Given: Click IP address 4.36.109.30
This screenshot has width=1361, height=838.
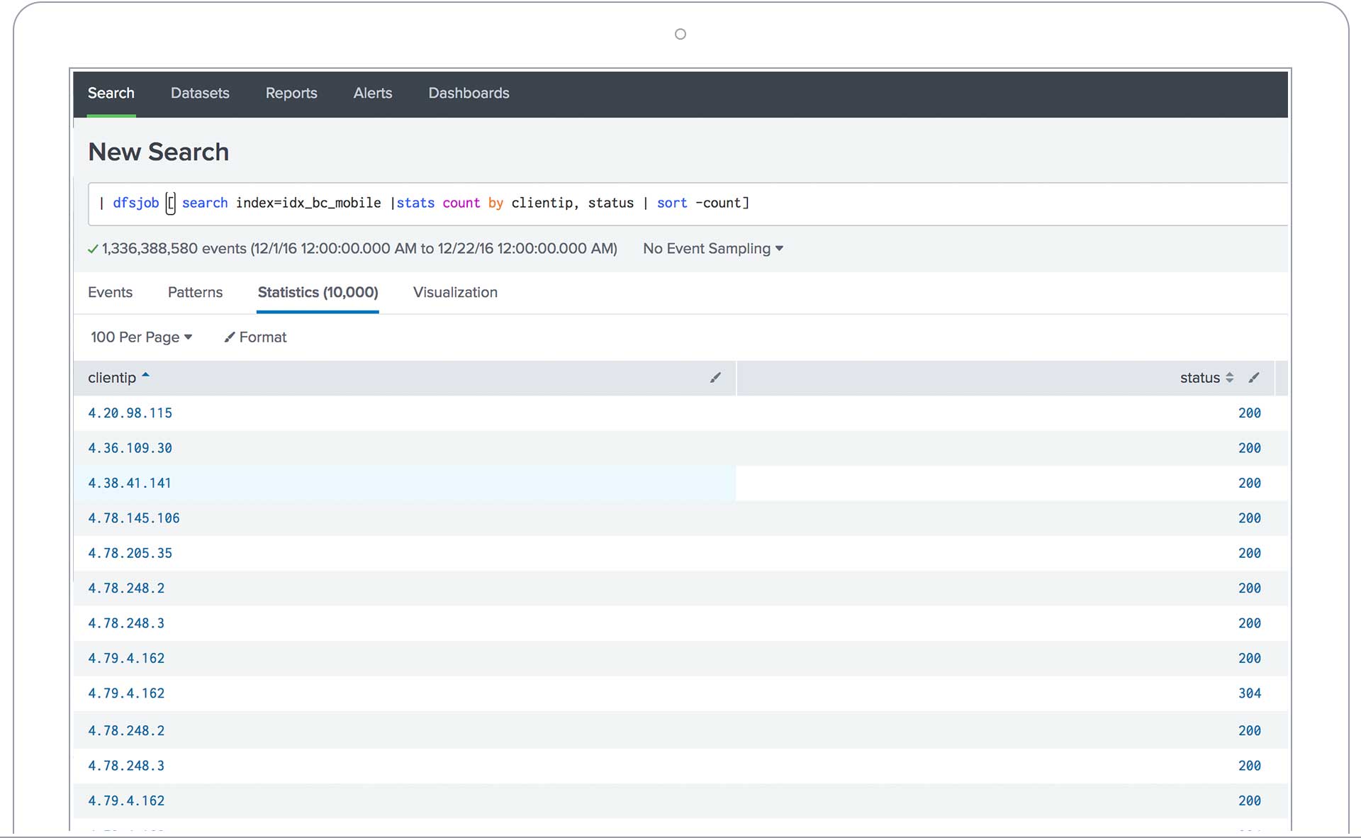Looking at the screenshot, I should coord(130,448).
